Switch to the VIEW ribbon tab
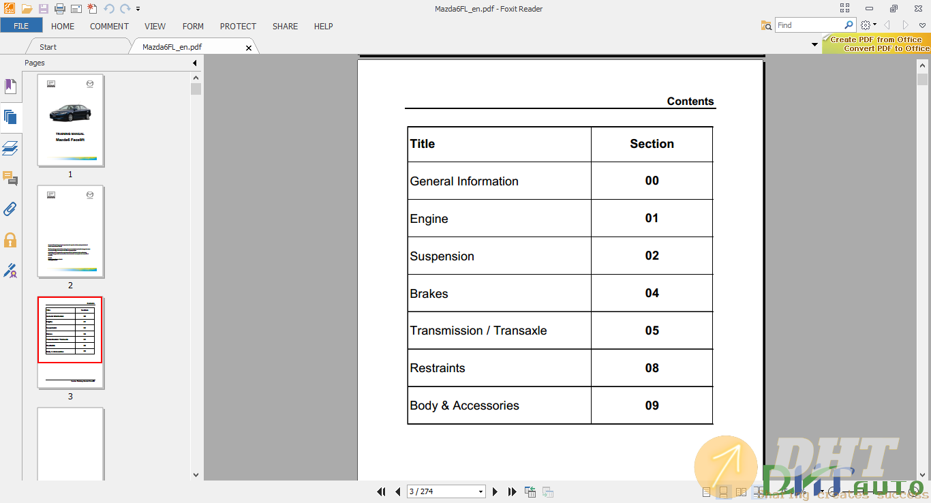This screenshot has width=931, height=503. coord(155,26)
